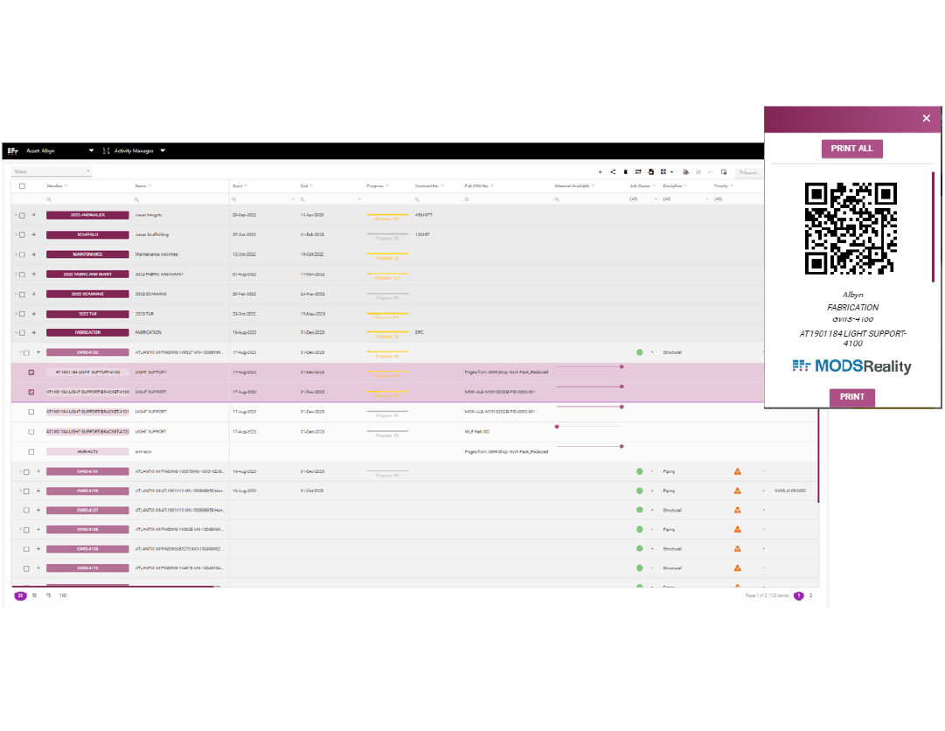The height and width of the screenshot is (731, 945).
Task: Add child to MAINTENANCE row via plus icon
Action: 34,254
